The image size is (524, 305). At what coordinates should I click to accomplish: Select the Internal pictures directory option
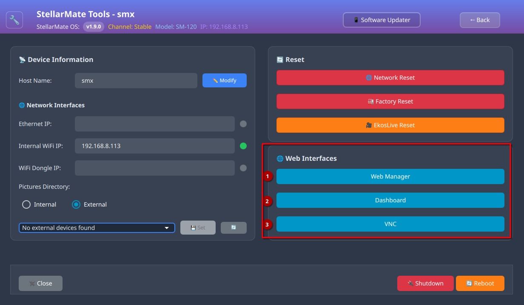39,204
